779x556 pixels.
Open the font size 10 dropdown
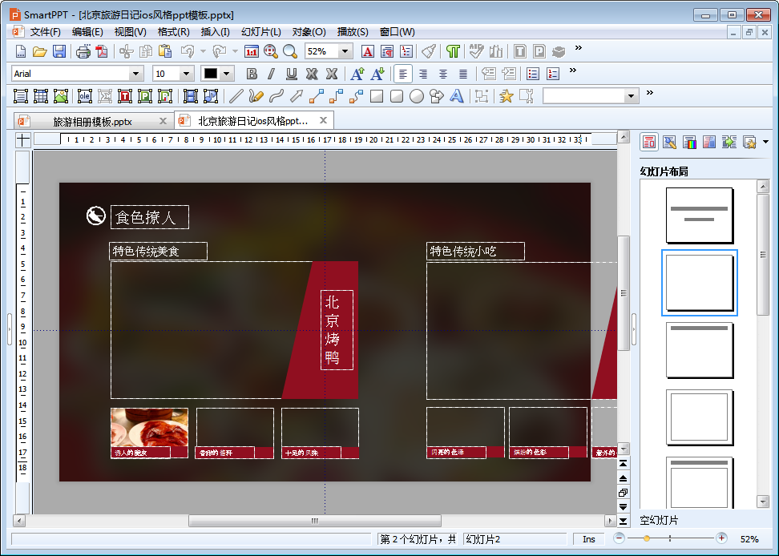(186, 74)
